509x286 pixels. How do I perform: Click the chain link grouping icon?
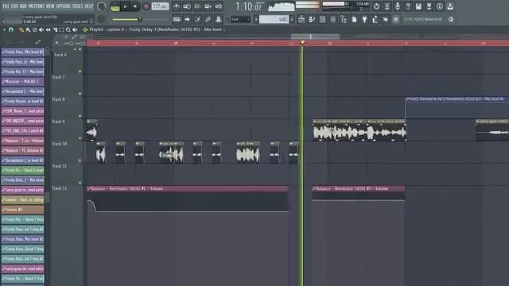[208, 19]
